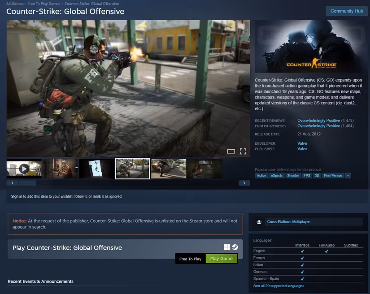
Task: Click the orange Notice label
Action: [20, 221]
